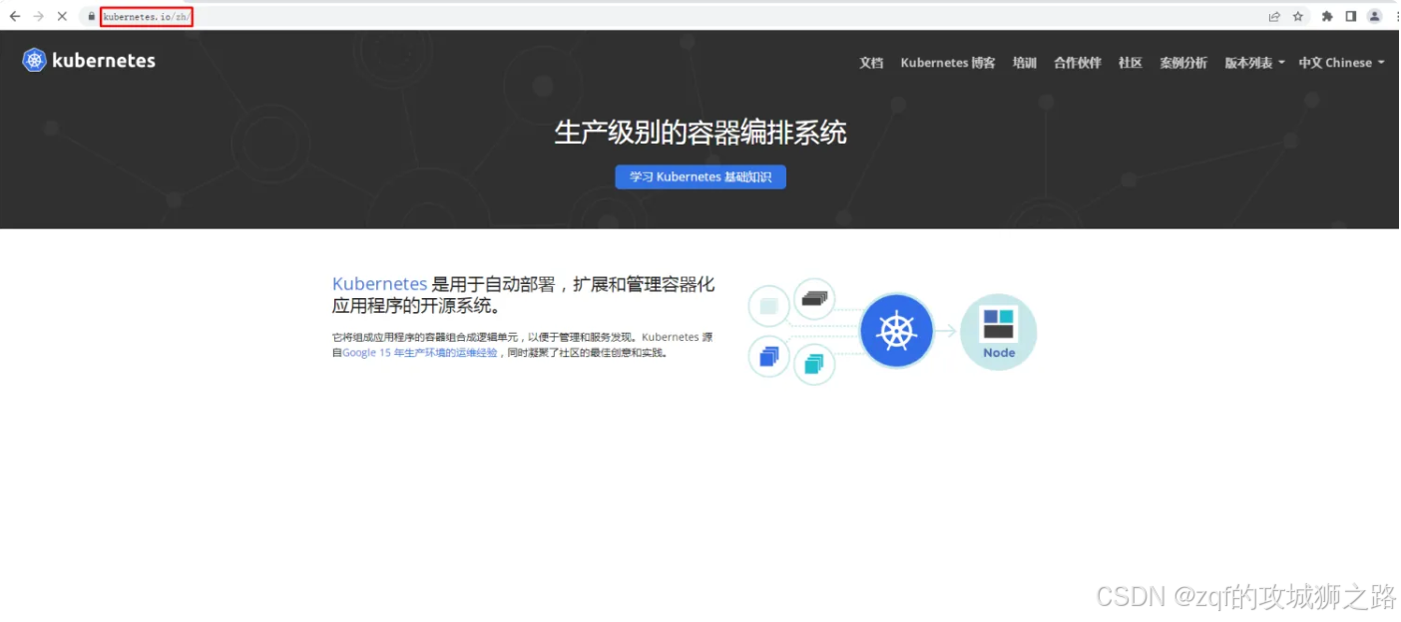
Task: Click the share page icon in address bar
Action: click(1274, 16)
